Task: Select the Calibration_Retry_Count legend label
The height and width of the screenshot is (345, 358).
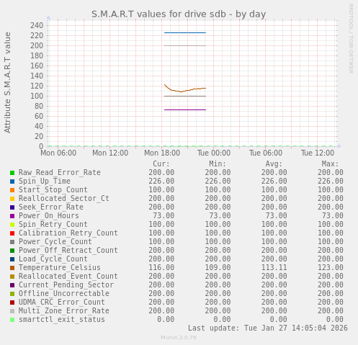Action: click(x=68, y=233)
